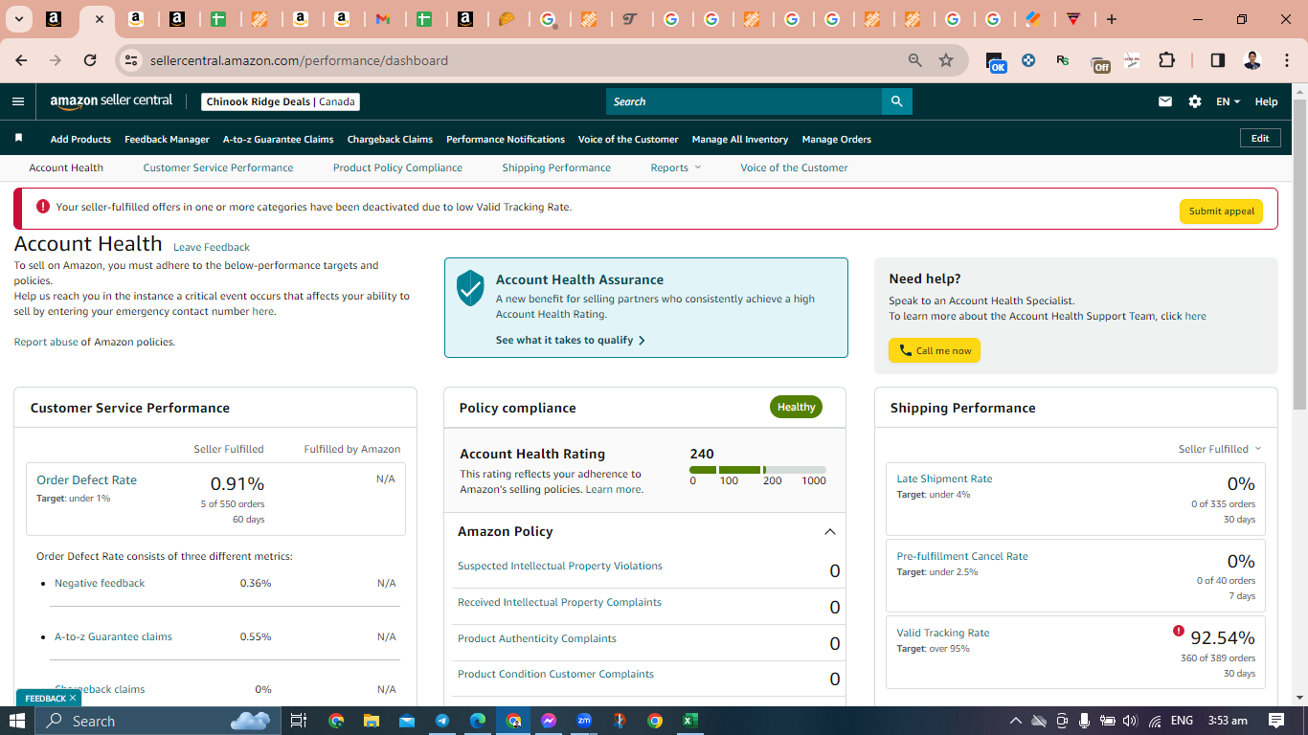The image size is (1308, 735).
Task: Click the RS extension icon
Action: click(1063, 60)
